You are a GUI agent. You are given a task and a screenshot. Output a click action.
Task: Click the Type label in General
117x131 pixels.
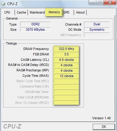pyautogui.click(x=13, y=24)
